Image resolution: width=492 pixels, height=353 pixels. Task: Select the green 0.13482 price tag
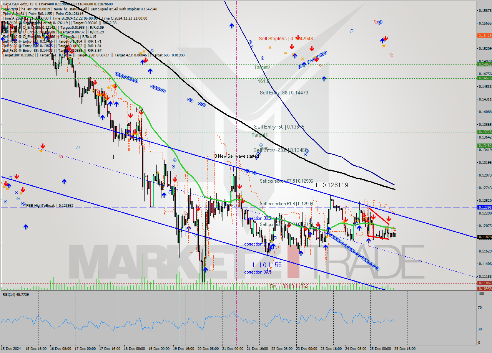484,145
